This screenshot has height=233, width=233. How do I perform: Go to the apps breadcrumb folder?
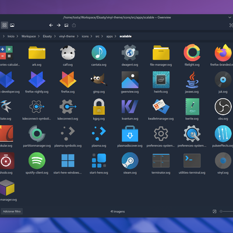[110, 36]
